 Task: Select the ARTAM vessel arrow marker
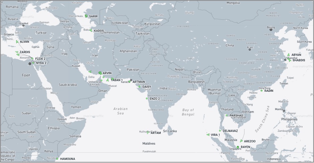pyautogui.click(x=148, y=132)
